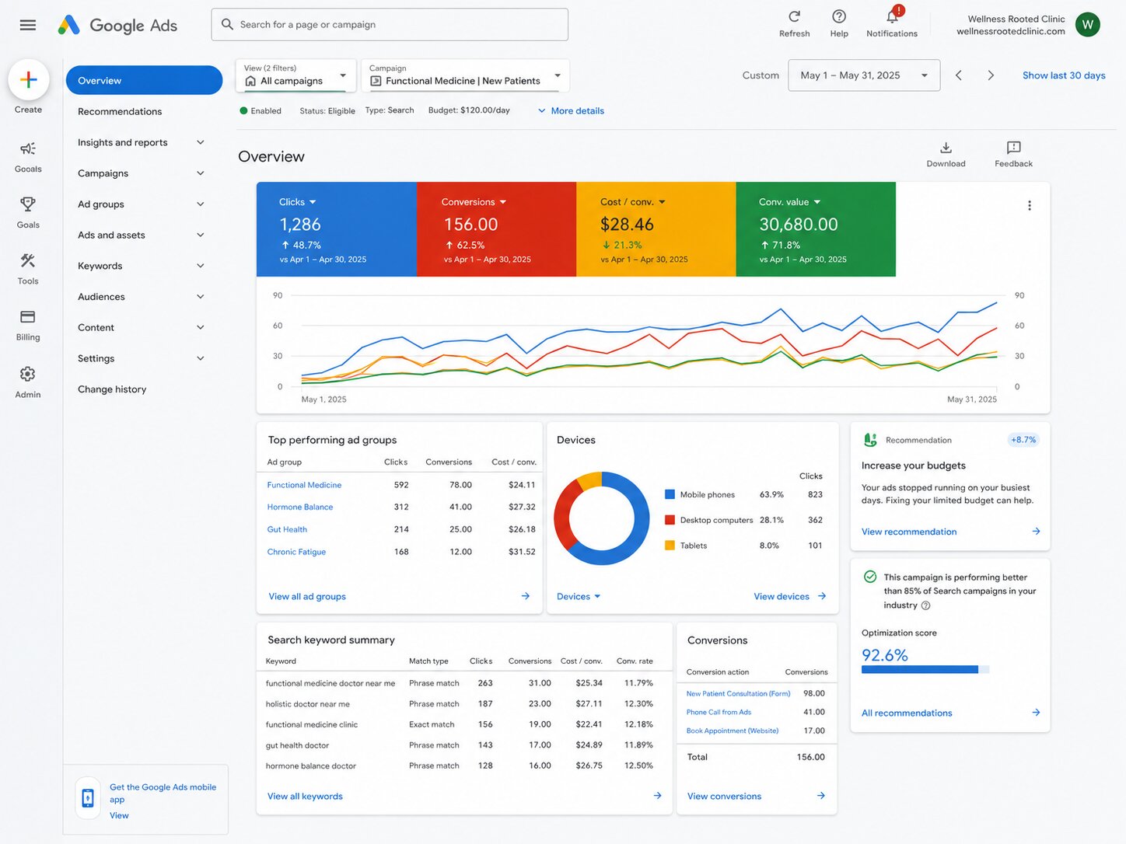The image size is (1126, 844).
Task: Click Mobile phones blue legend swatch
Action: (x=670, y=494)
